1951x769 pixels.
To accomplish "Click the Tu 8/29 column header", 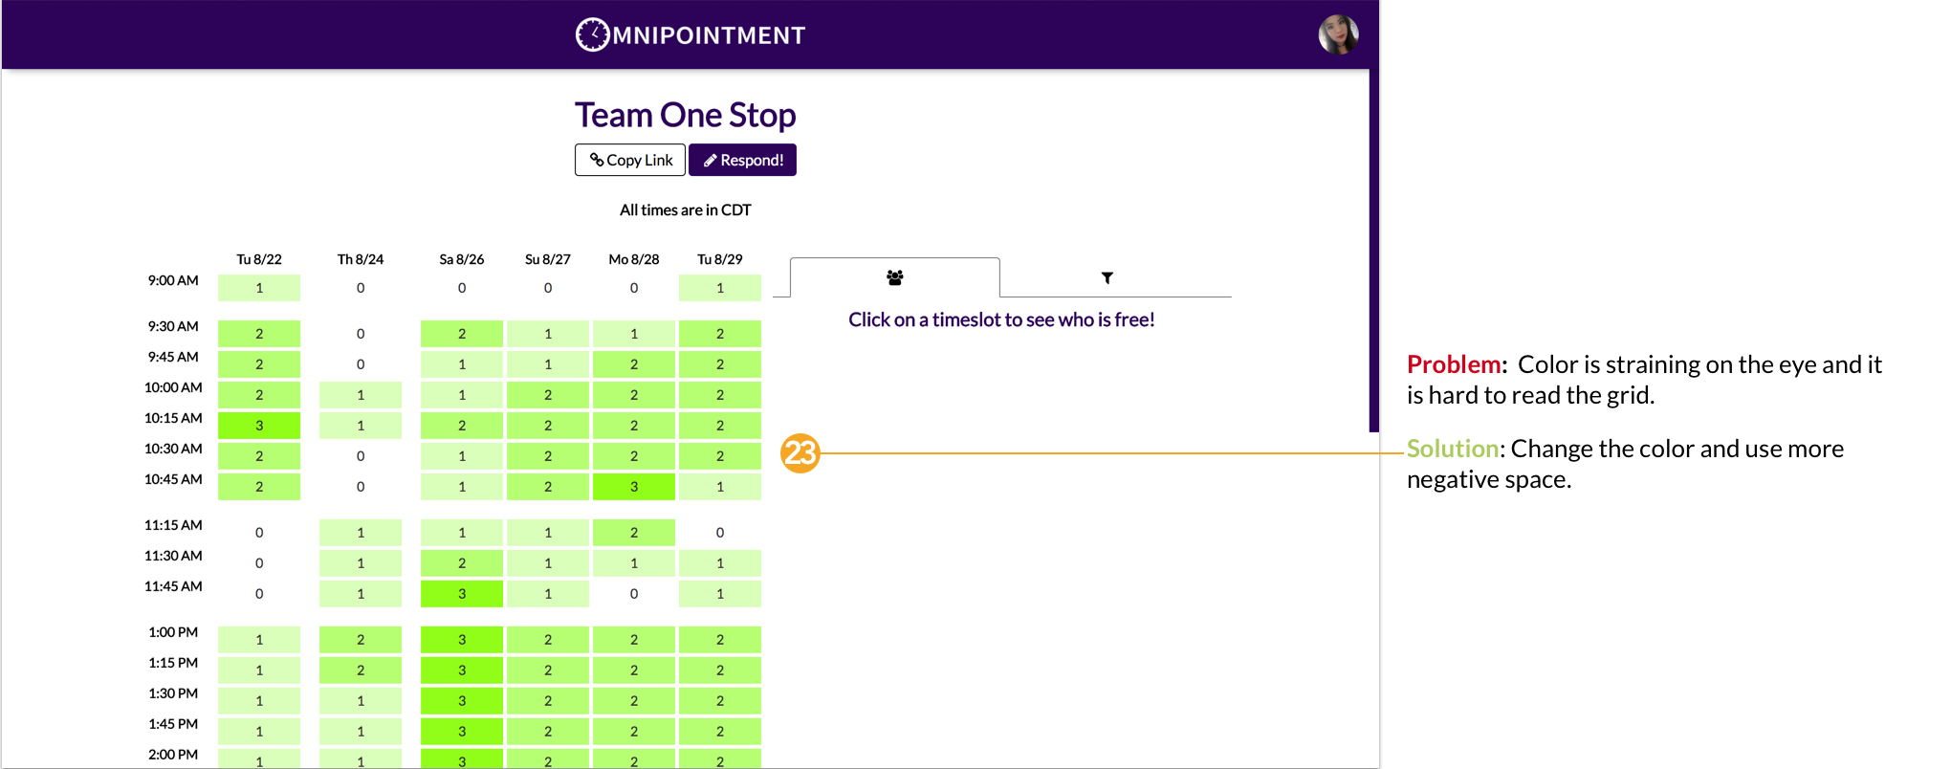I will click(720, 259).
